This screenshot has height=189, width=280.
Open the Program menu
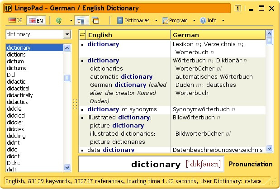175,20
